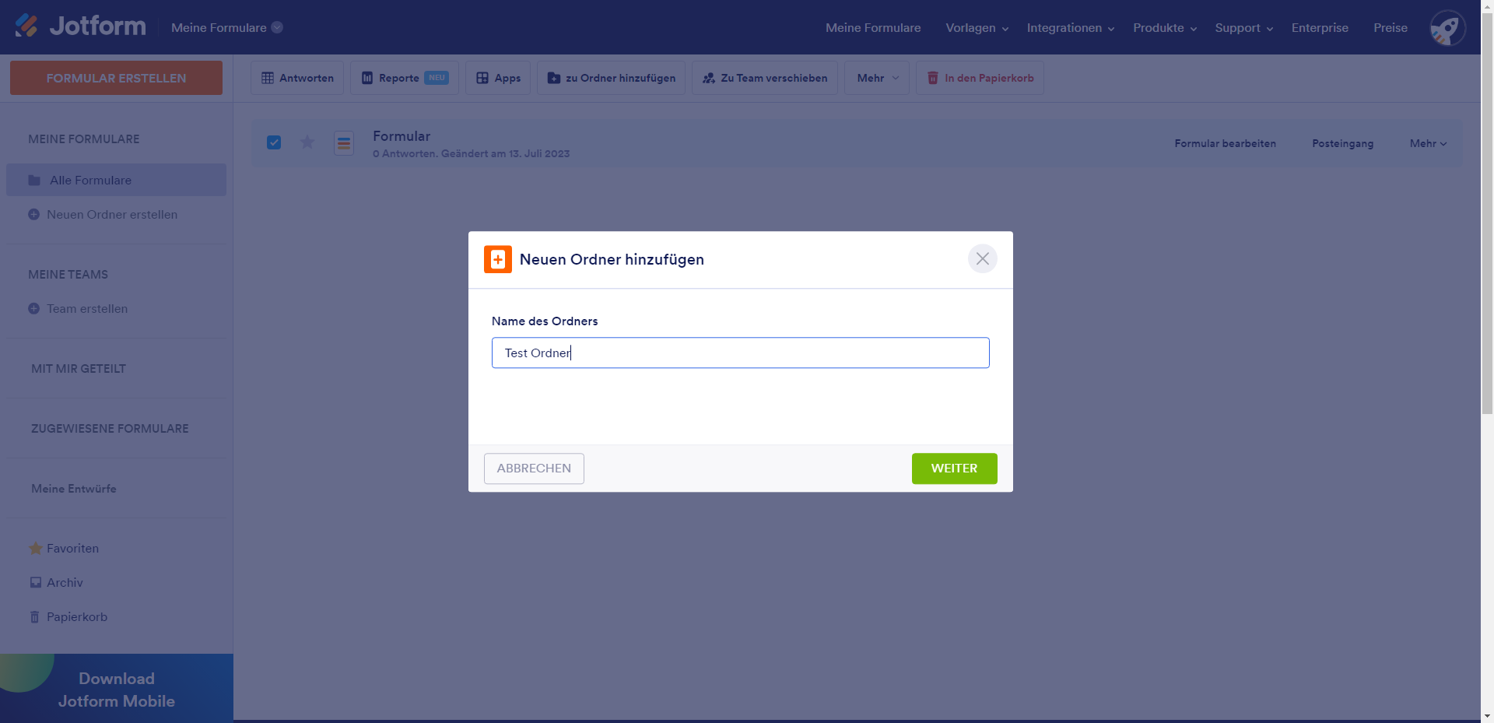The image size is (1494, 723).
Task: Open the Mehr dropdown in the toolbar
Action: point(877,78)
